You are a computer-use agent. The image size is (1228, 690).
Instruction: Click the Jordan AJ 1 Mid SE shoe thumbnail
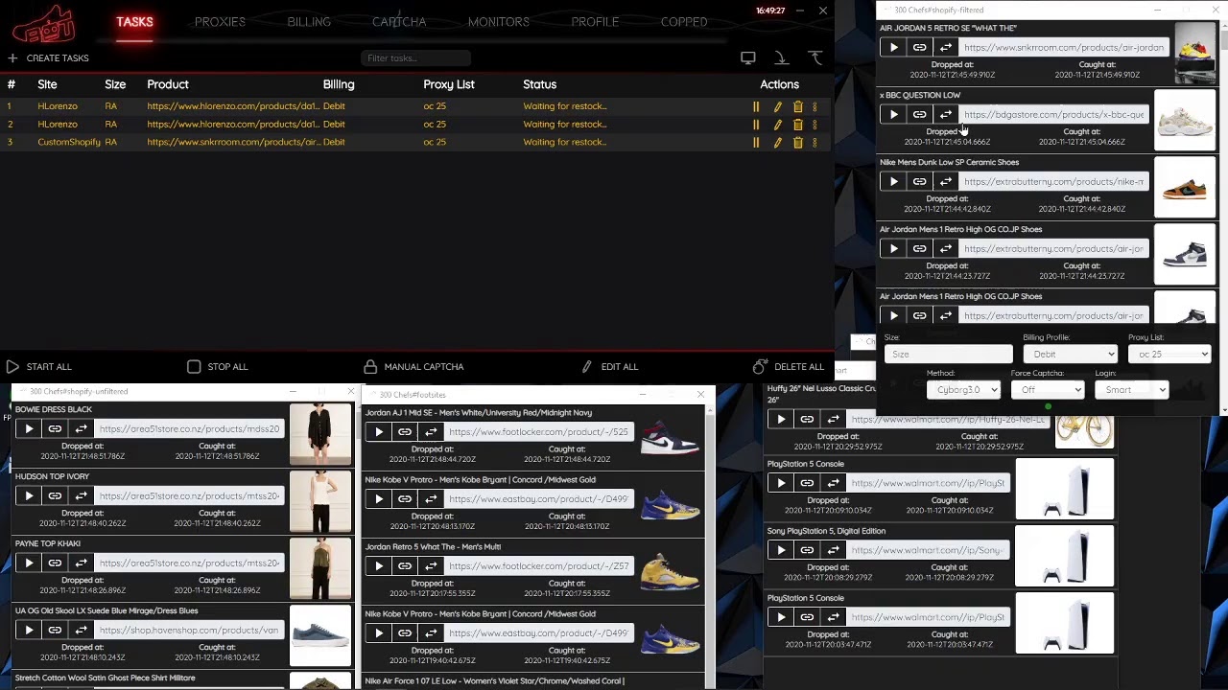670,439
